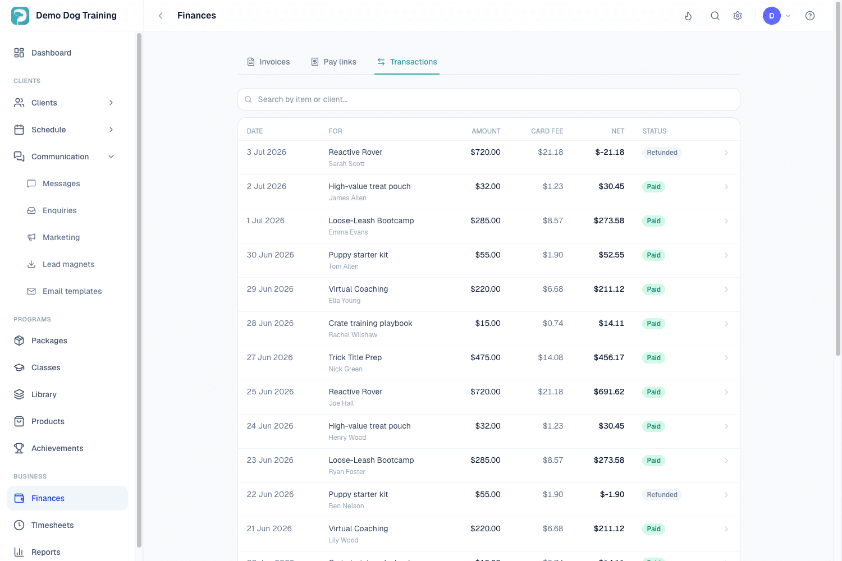Image resolution: width=842 pixels, height=561 pixels.
Task: Click the Marketing megaphone icon
Action: pyautogui.click(x=31, y=237)
